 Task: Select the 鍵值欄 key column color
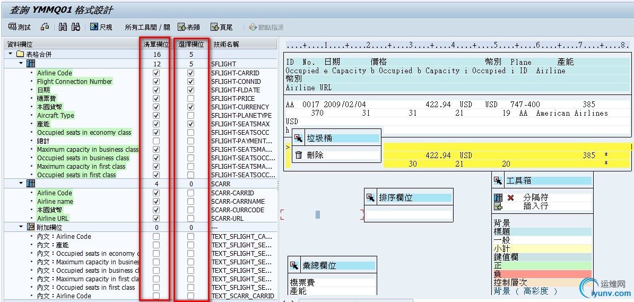542,257
